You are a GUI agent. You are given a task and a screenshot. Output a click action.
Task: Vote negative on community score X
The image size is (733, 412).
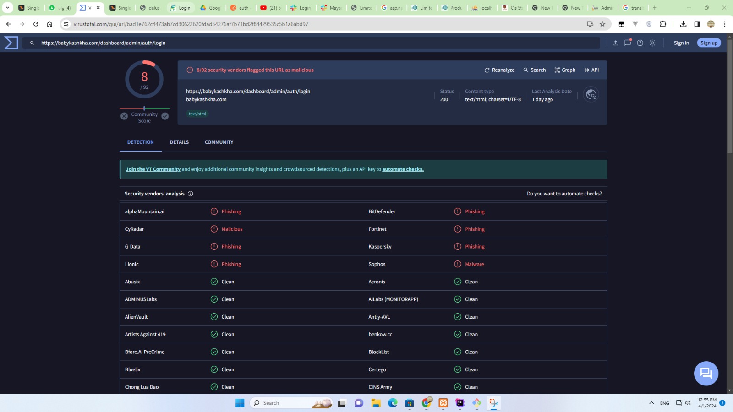pyautogui.click(x=124, y=116)
